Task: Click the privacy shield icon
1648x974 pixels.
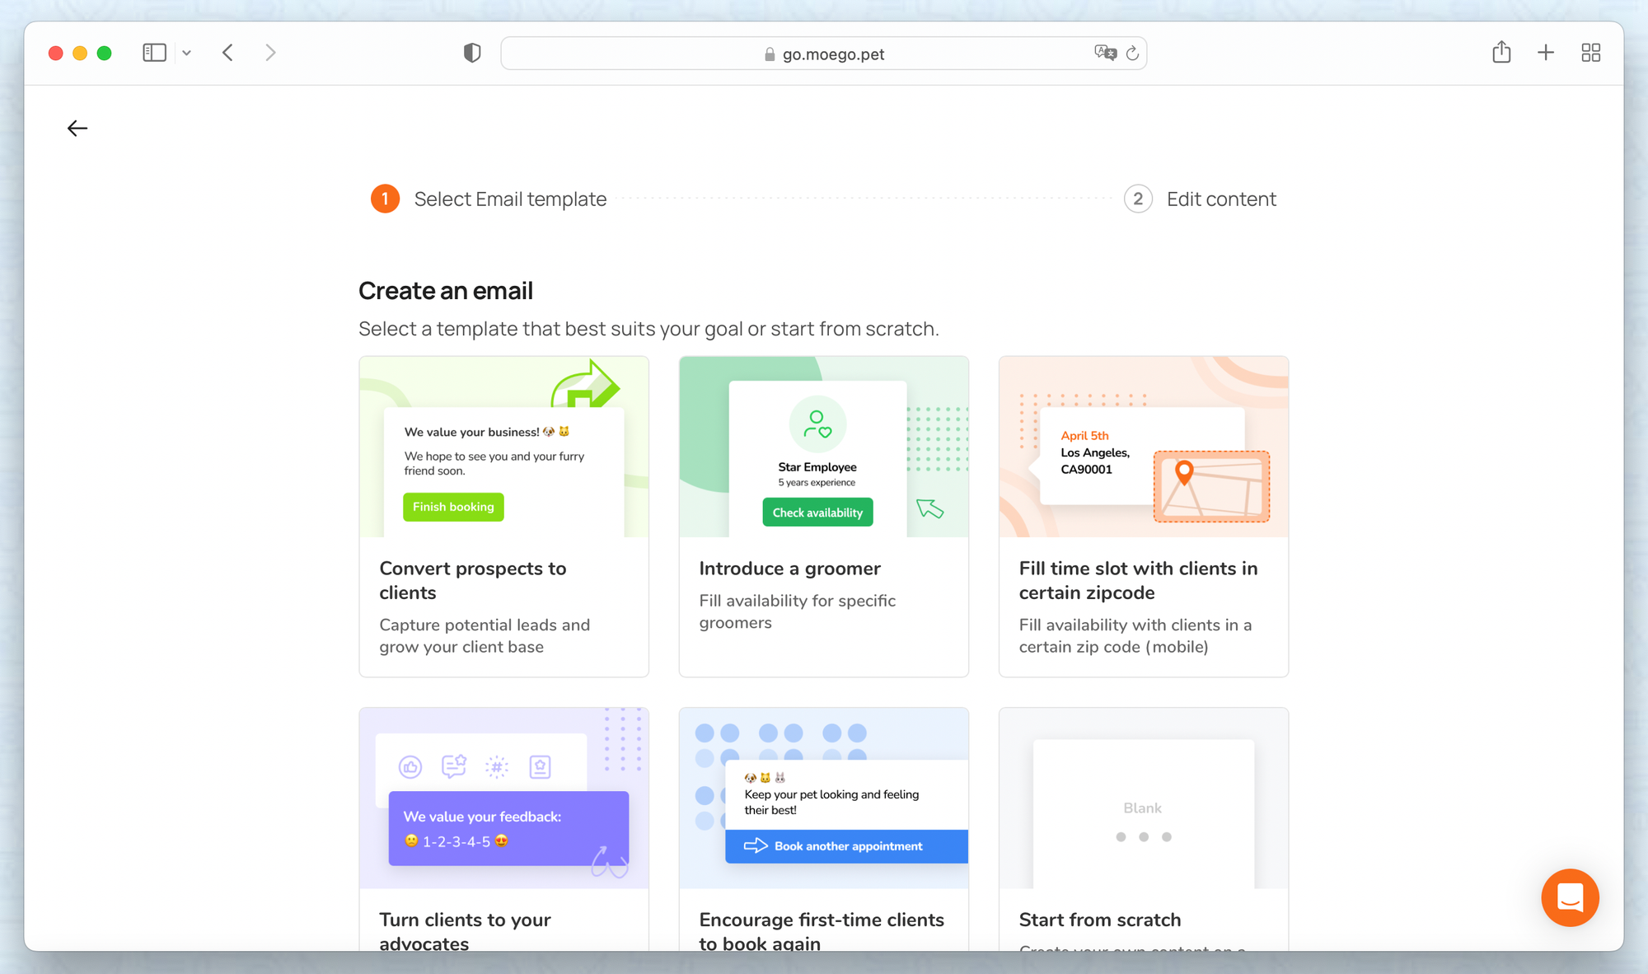Action: coord(472,54)
